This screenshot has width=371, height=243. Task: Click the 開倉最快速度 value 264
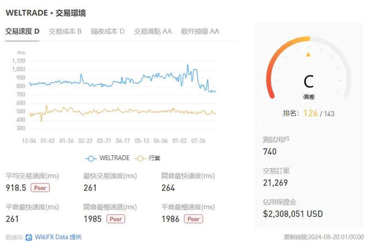coord(168,188)
